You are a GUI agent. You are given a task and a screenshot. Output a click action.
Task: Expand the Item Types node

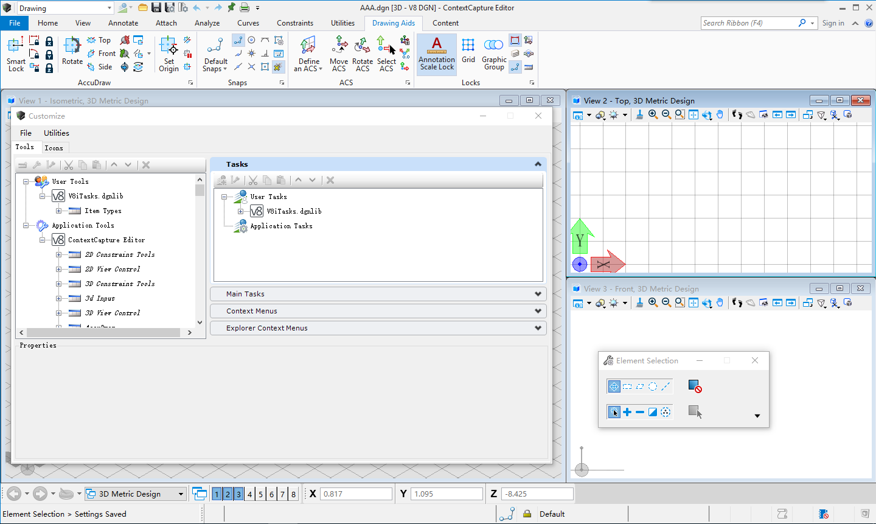point(58,211)
